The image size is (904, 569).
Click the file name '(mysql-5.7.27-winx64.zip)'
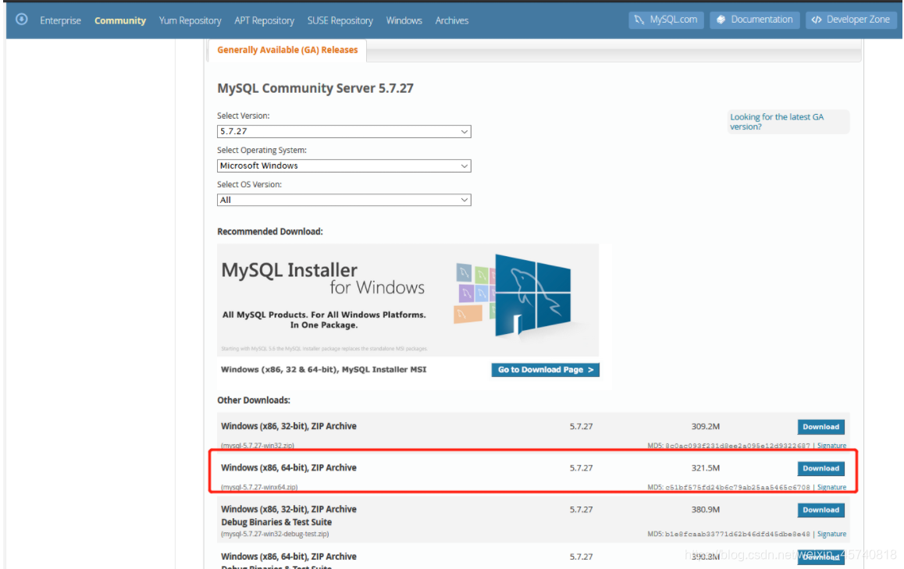click(259, 487)
